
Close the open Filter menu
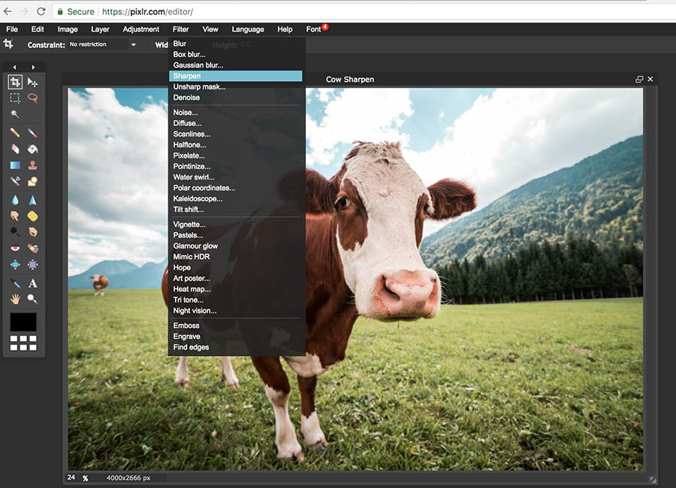[180, 29]
